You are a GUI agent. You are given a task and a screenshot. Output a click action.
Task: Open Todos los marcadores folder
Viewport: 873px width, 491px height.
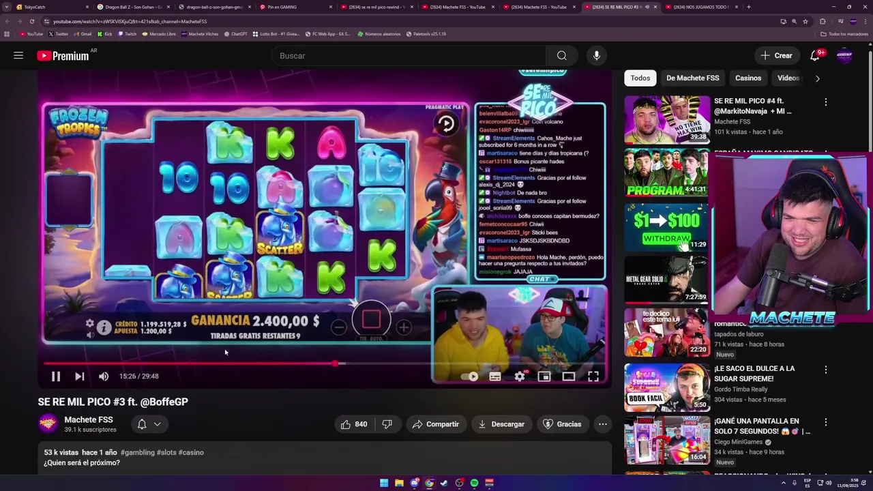844,34
